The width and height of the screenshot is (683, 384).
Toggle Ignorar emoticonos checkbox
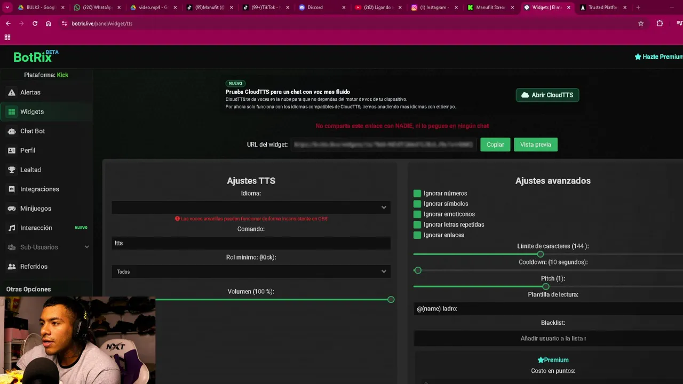coord(417,214)
